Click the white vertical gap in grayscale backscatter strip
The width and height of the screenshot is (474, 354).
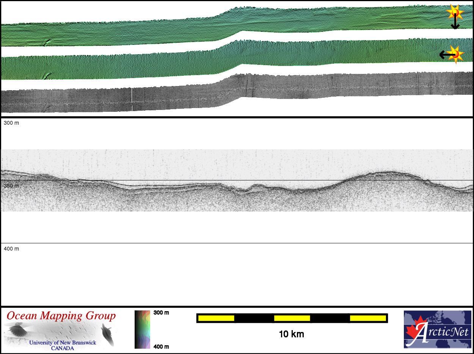tap(132, 99)
